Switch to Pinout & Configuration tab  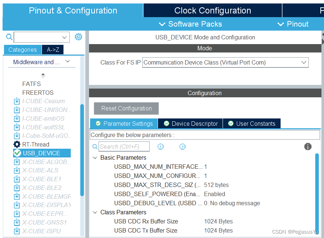(x=73, y=11)
